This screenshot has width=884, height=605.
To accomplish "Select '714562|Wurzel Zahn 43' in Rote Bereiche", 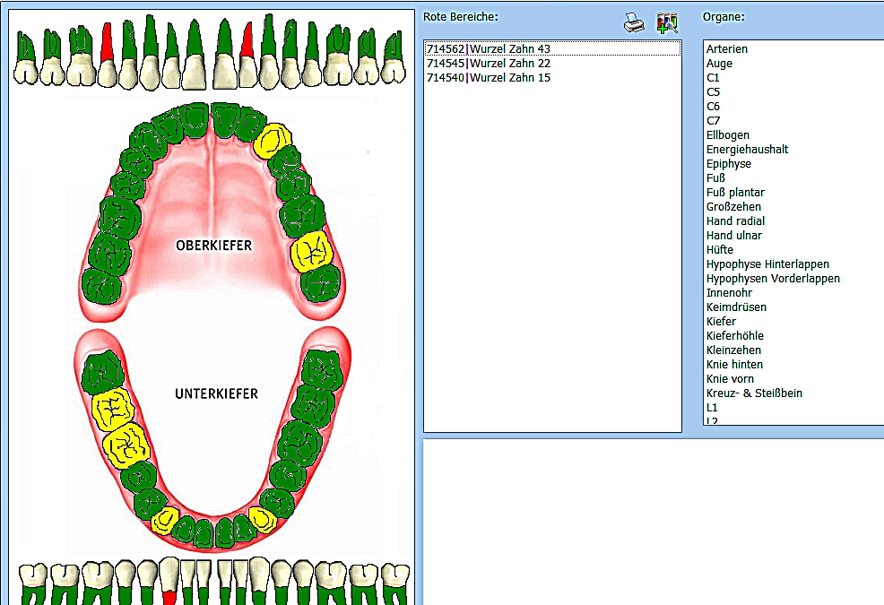I will click(x=552, y=49).
